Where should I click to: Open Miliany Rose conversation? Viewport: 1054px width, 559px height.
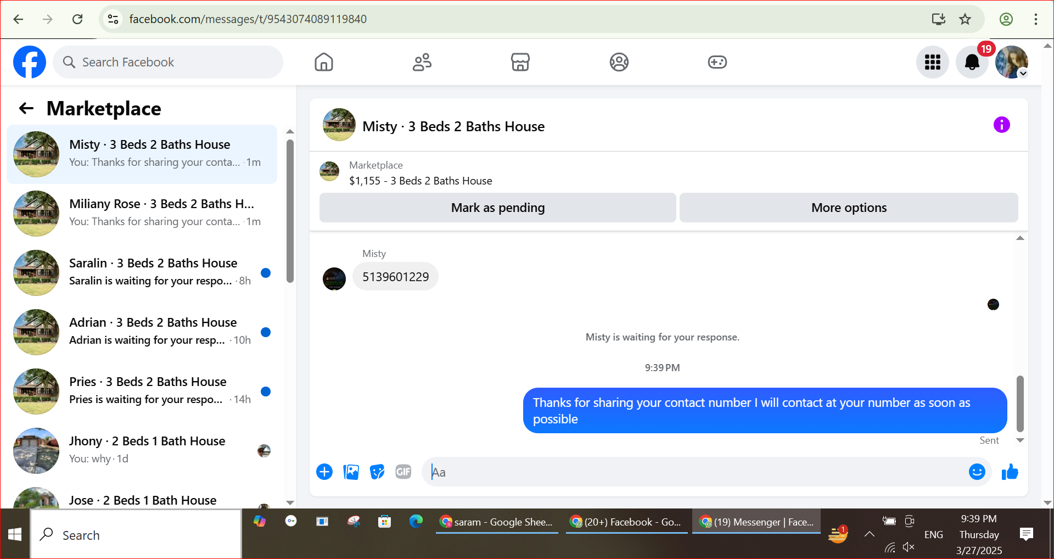[x=142, y=214]
